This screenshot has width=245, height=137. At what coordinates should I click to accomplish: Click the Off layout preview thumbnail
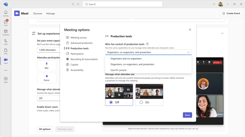(119, 92)
